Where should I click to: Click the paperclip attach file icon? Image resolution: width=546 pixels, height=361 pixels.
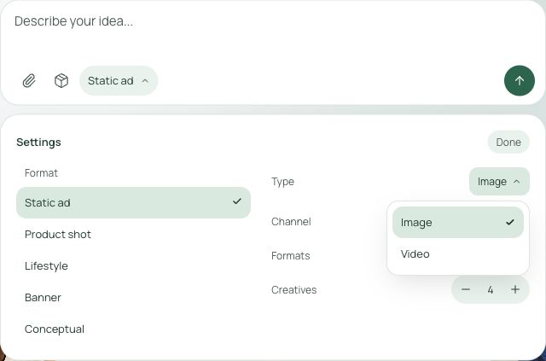(x=29, y=81)
